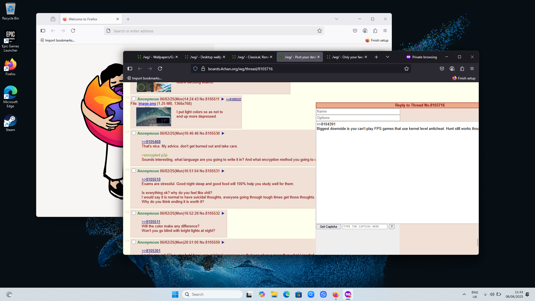Open Firefox desktop shortcut
Viewport: 535px width, 301px height.
10,67
